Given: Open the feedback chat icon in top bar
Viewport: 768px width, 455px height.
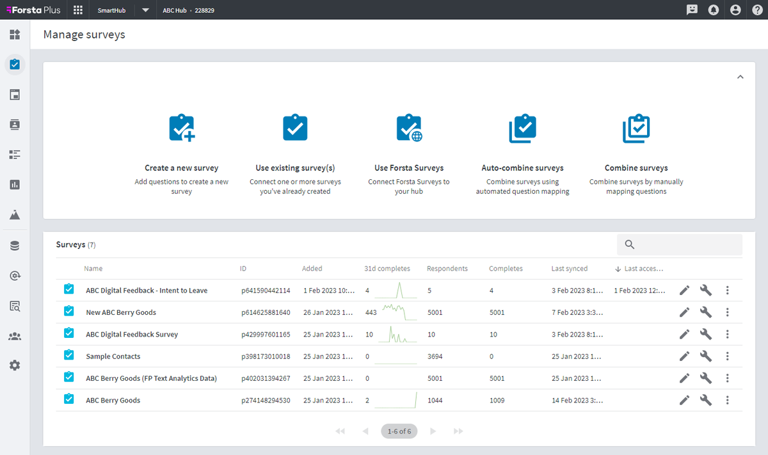Looking at the screenshot, I should 692,10.
